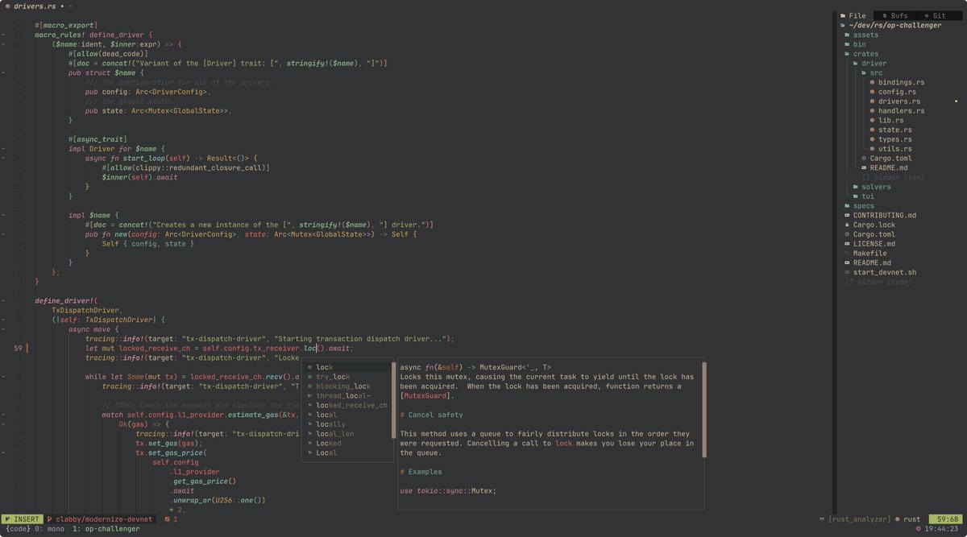Click the 59:68 cursor position indicator
The width and height of the screenshot is (967, 537).
[946, 519]
